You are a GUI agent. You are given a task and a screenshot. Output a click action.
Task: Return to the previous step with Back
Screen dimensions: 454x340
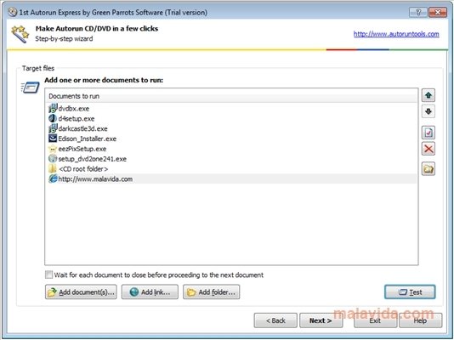[x=275, y=320]
